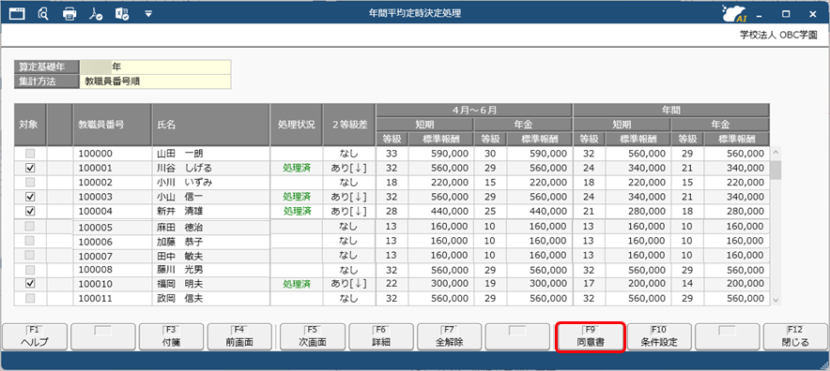Toggle target checkbox for 100008 藤川 光男
Viewport: 830px width, 371px height.
30,270
